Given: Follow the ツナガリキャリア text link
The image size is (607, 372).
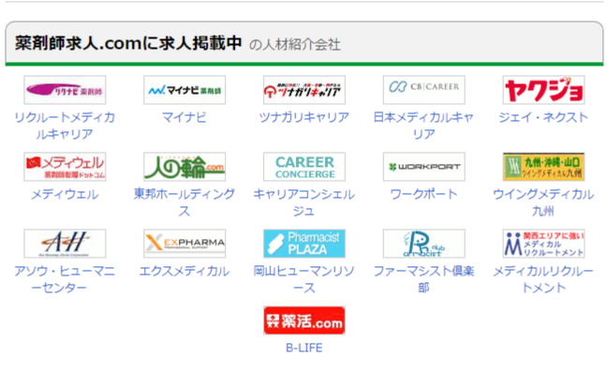Looking at the screenshot, I should tap(304, 117).
